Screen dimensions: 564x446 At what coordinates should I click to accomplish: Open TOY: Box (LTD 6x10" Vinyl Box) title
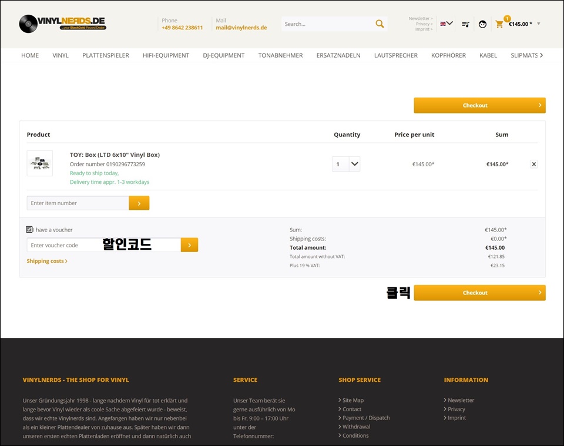tap(115, 155)
